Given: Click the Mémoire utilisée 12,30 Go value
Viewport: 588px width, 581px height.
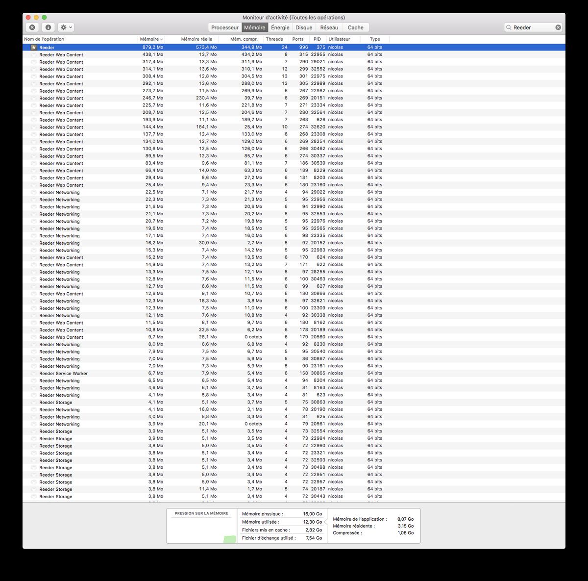Looking at the screenshot, I should point(313,522).
